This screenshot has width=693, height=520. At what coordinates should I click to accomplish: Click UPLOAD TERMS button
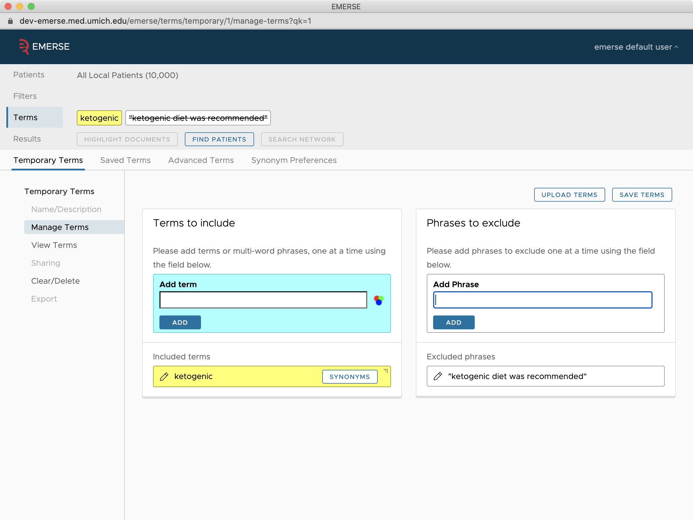(x=570, y=194)
